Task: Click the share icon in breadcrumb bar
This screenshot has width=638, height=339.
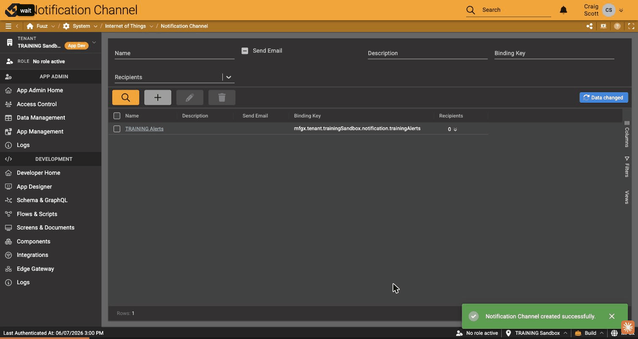Action: click(589, 26)
